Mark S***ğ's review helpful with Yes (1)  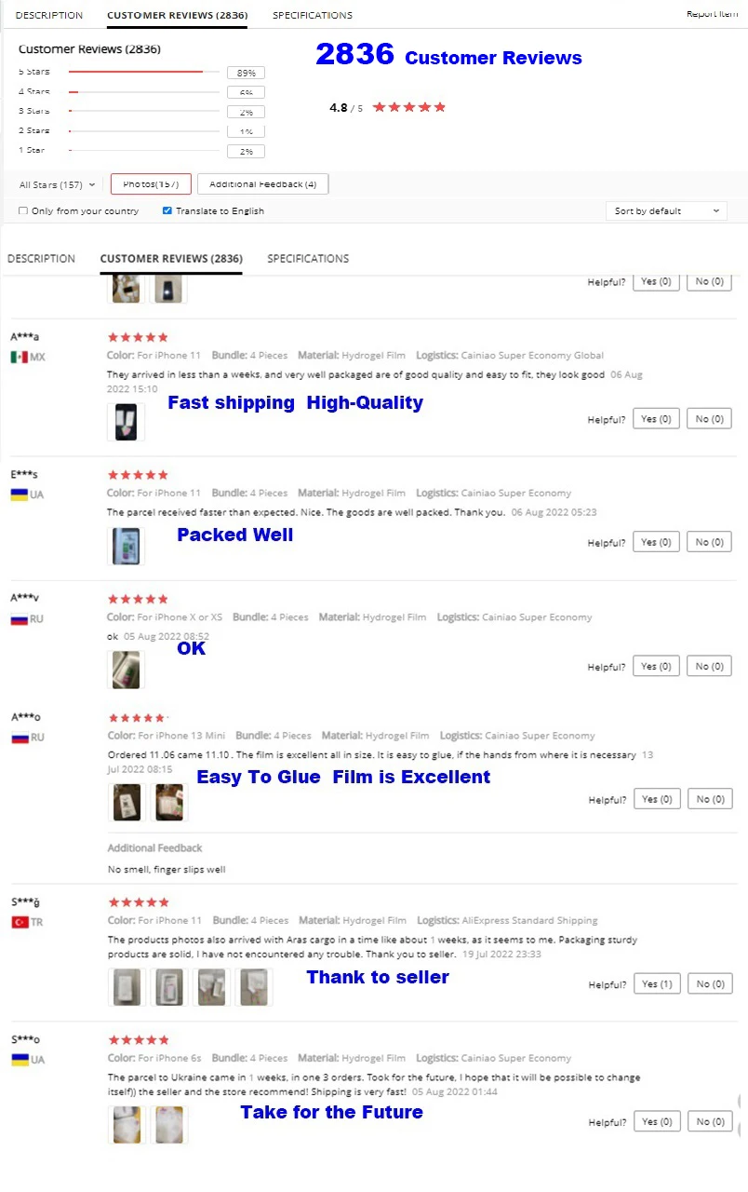656,983
